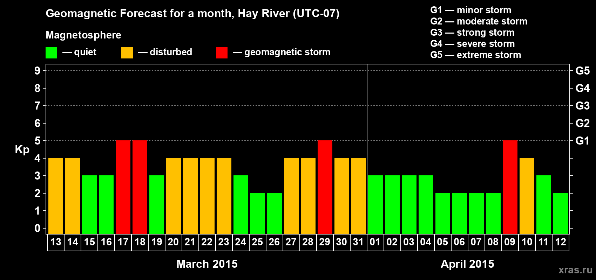Click the green bar for March 15

coord(89,204)
